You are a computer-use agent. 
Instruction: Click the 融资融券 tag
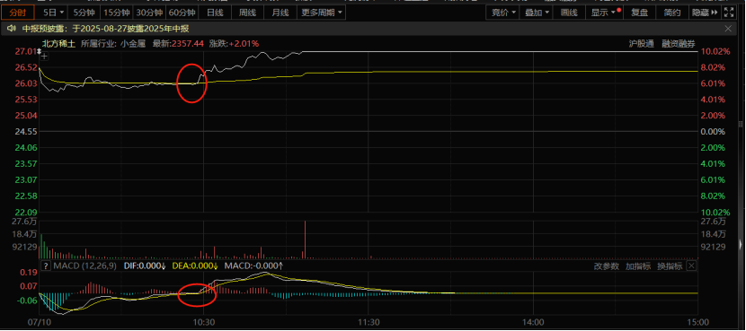click(x=679, y=44)
